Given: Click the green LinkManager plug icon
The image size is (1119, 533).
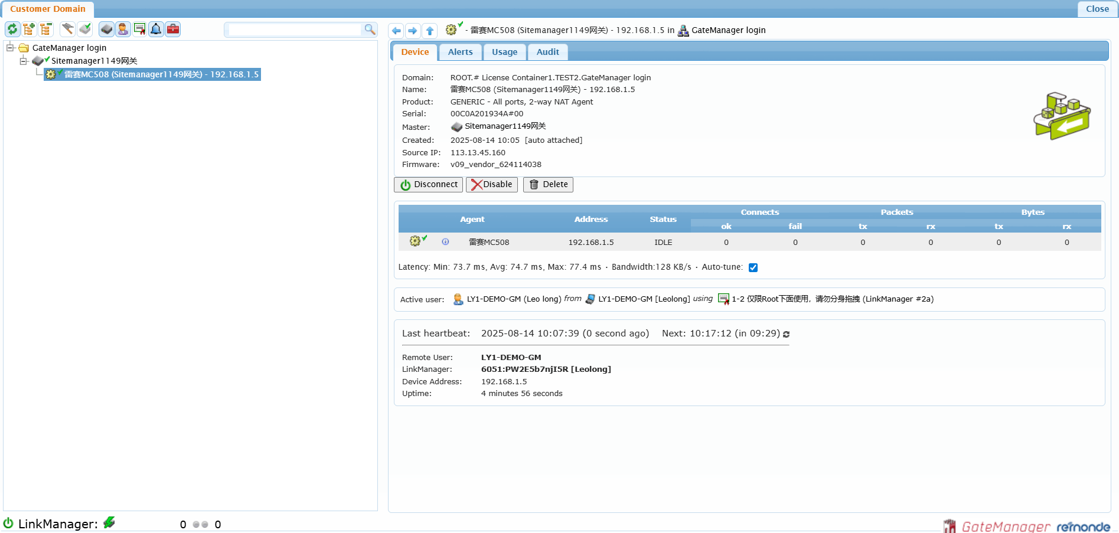Looking at the screenshot, I should point(109,522).
